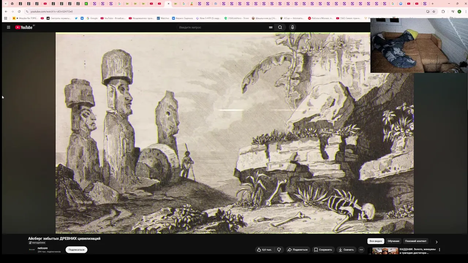468x263 pixels.
Task: Open "(562) Самая странн..." bookmark
Action: point(348,18)
